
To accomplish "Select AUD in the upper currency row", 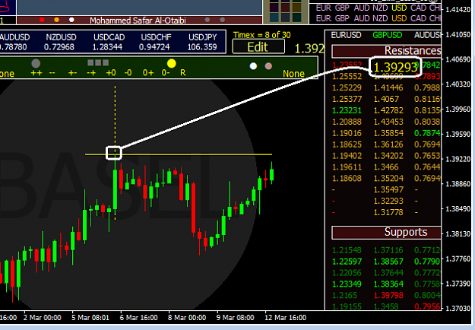I will coord(362,8).
